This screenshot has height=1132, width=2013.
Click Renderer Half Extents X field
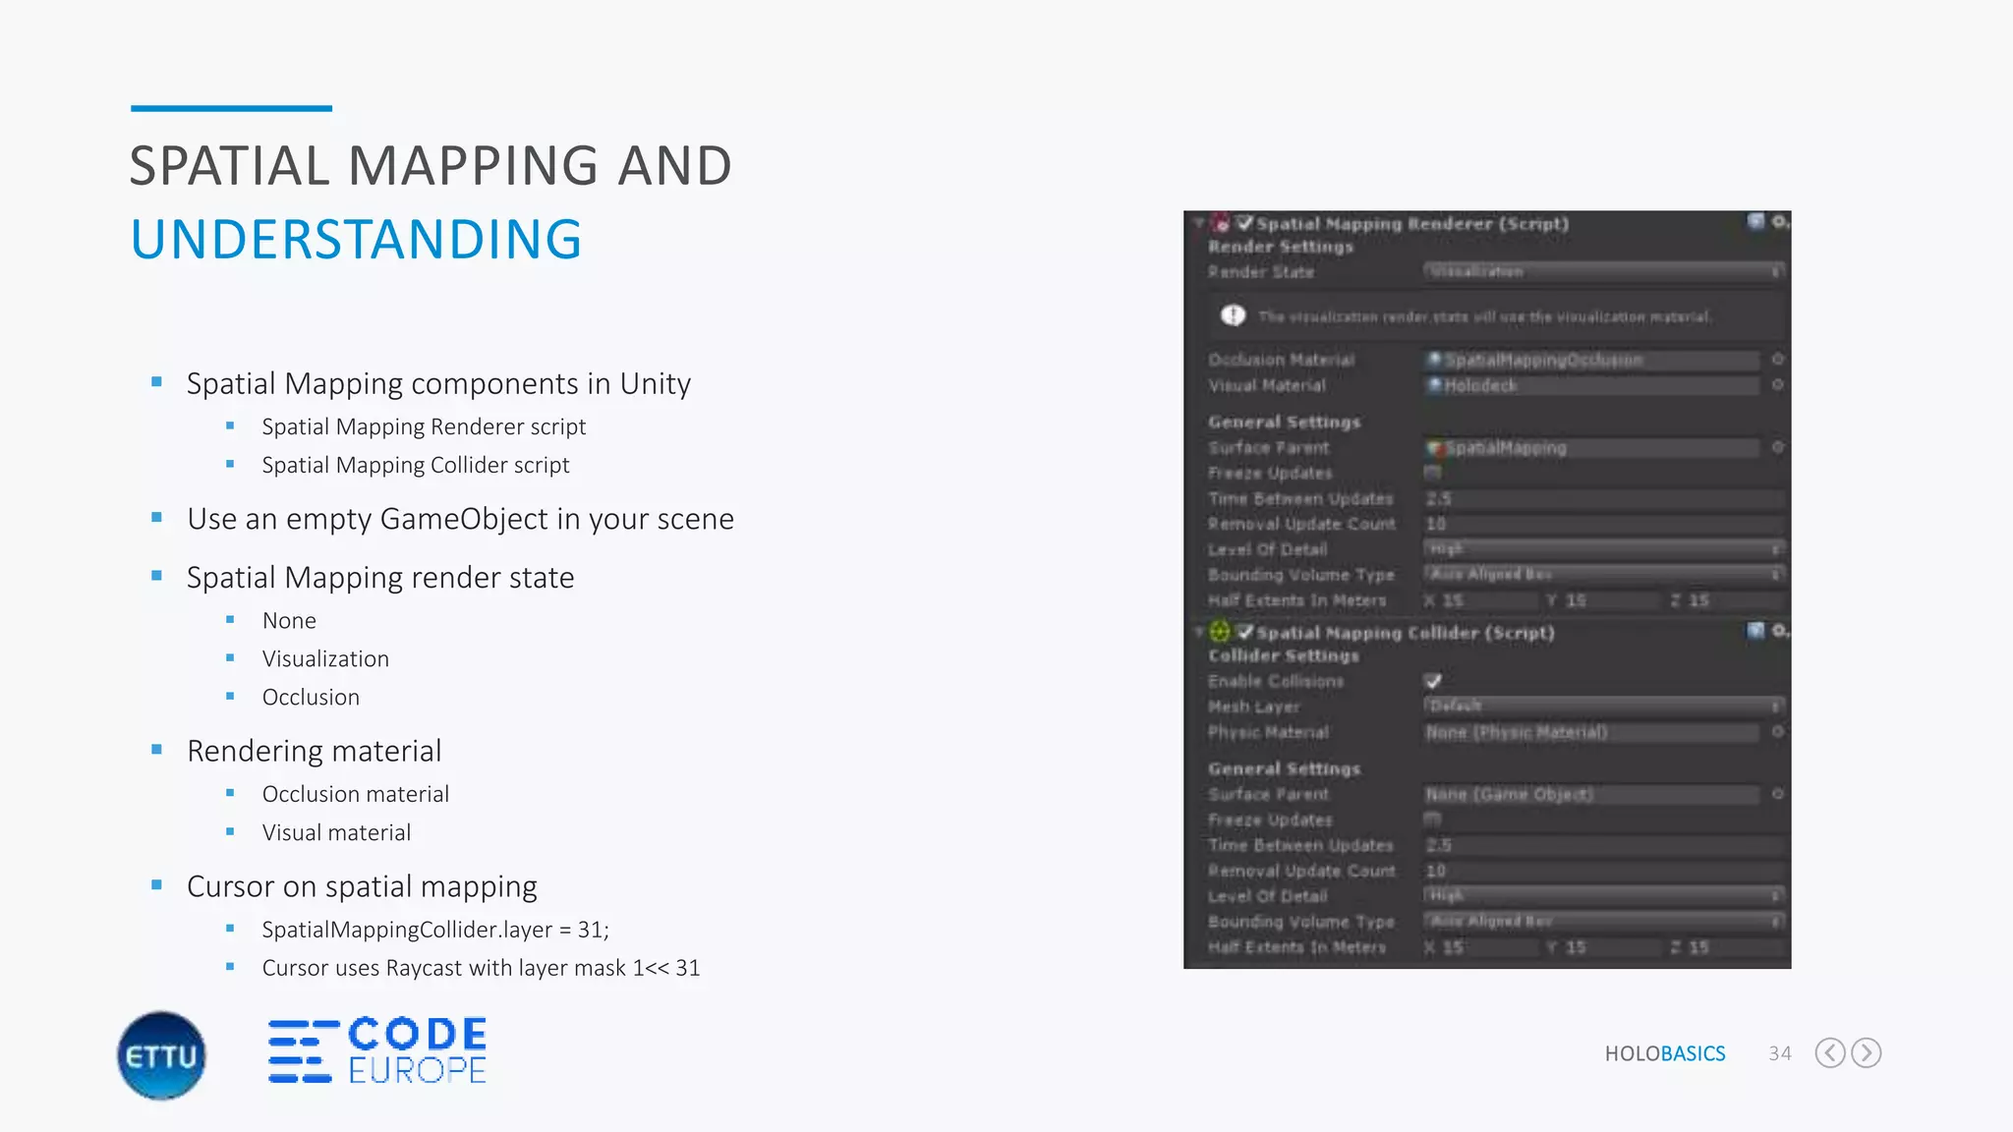[1488, 600]
